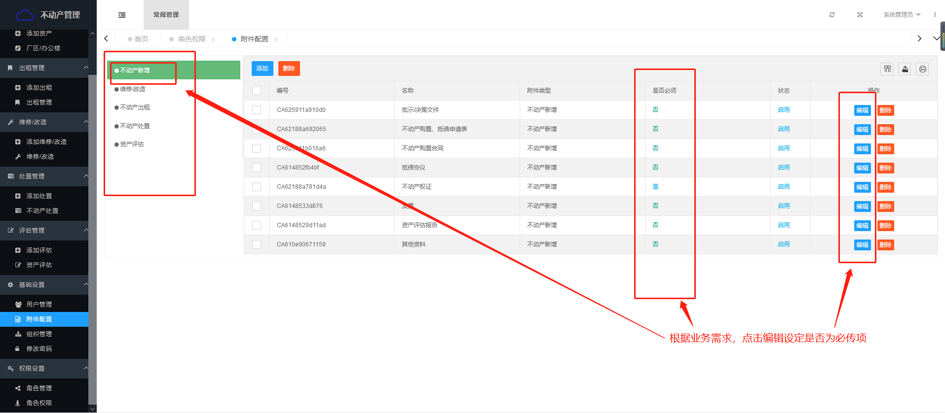Click the blue 添加 button

click(263, 69)
